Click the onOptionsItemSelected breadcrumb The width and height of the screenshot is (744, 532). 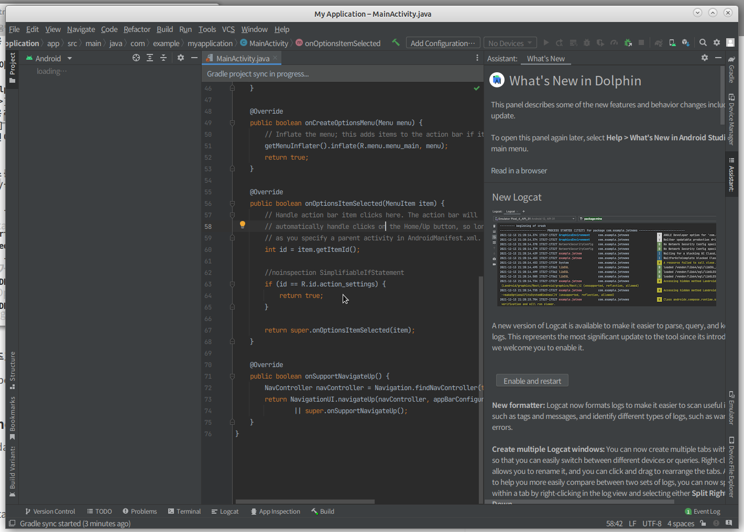point(338,43)
